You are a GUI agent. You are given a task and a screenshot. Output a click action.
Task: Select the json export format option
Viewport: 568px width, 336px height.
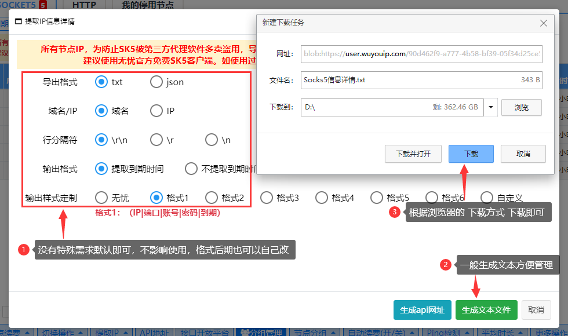(156, 82)
